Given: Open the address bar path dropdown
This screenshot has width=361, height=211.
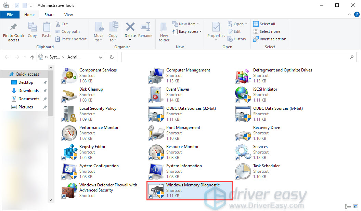Looking at the screenshot, I should (100, 57).
